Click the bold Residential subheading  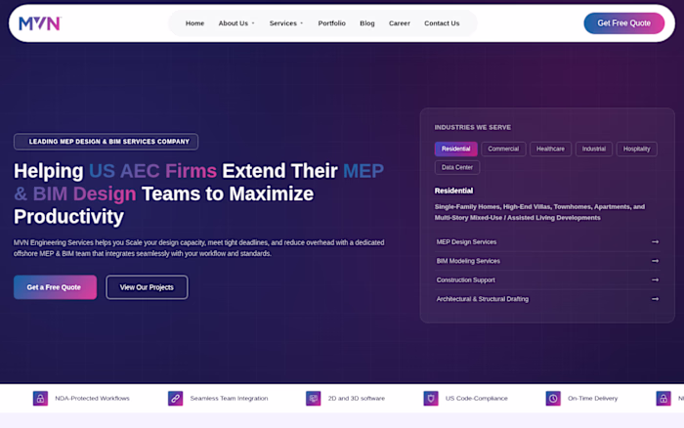[x=453, y=191]
